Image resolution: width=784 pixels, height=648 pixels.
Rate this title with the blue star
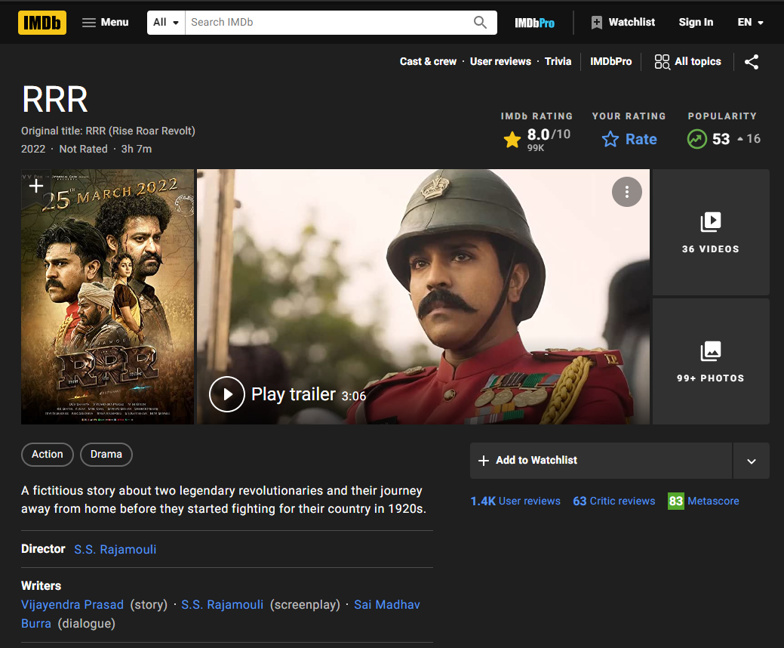point(629,139)
